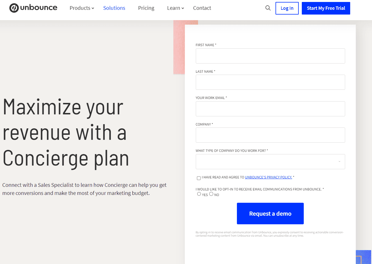Click the Request a demo button
The image size is (372, 264).
[x=270, y=214]
